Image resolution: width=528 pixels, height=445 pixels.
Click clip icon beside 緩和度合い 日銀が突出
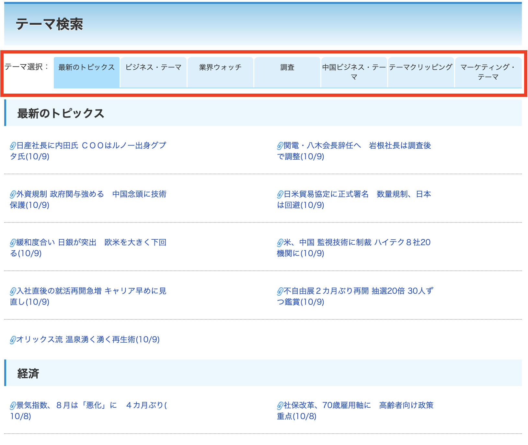pyautogui.click(x=13, y=243)
